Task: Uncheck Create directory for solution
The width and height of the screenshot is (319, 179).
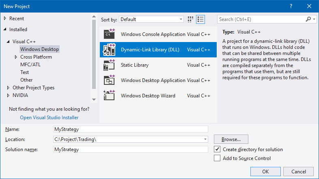Action: [217, 150]
